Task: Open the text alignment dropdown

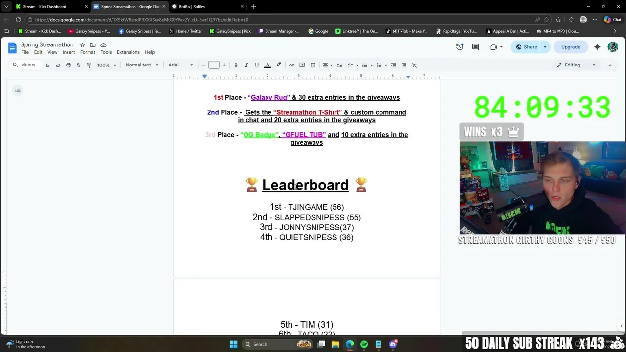Action: point(327,65)
